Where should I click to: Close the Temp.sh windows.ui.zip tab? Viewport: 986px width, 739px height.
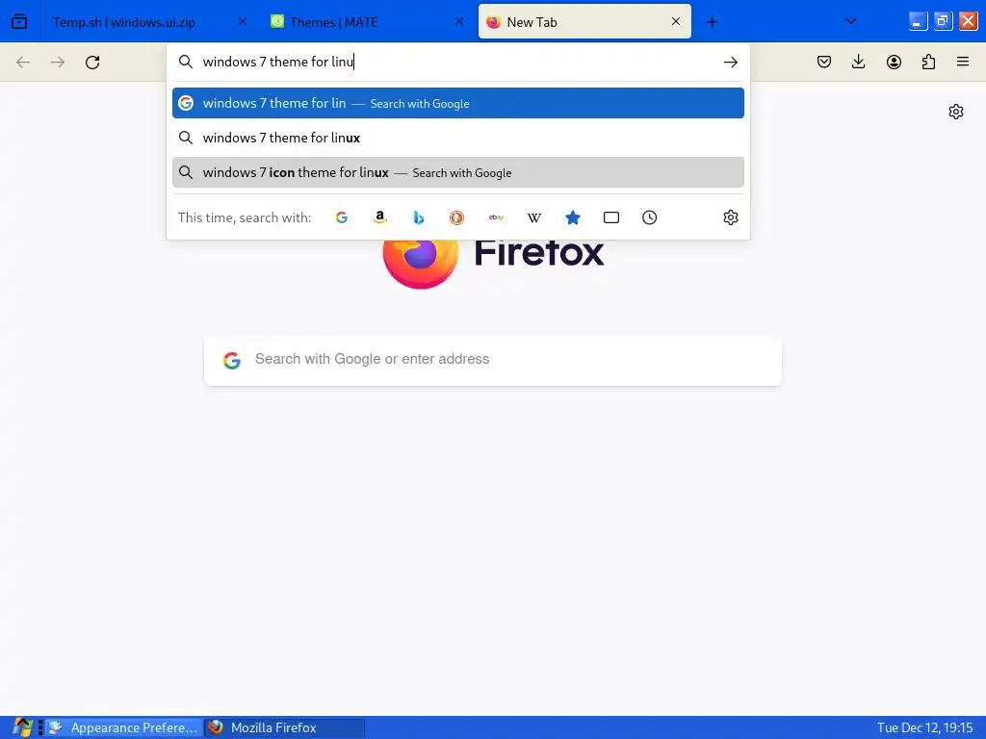(x=242, y=21)
